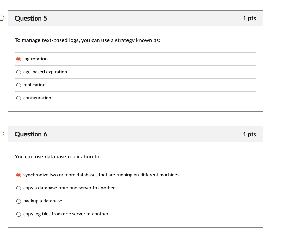Mark the 'backup a database' radio circle
Image resolution: width=293 pixels, height=234 pixels.
click(19, 201)
